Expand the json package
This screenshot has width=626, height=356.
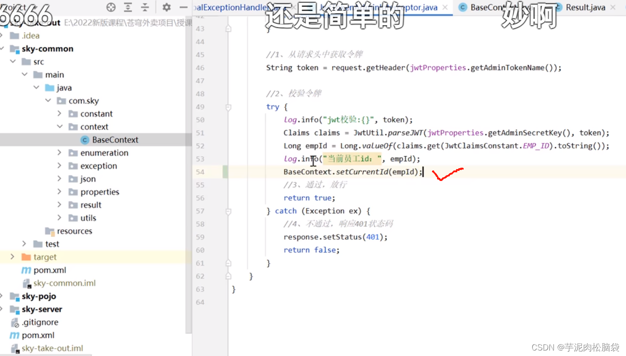(x=60, y=179)
